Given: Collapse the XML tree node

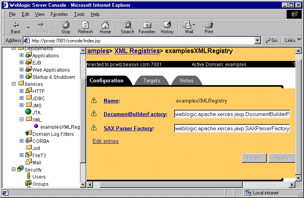Looking at the screenshot, I should click(21, 120).
